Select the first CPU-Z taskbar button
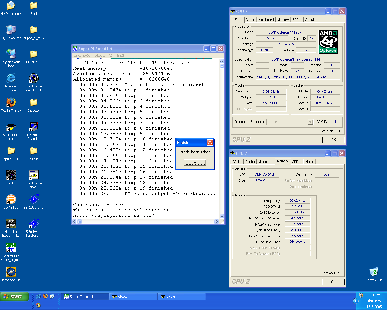 click(x=133, y=297)
